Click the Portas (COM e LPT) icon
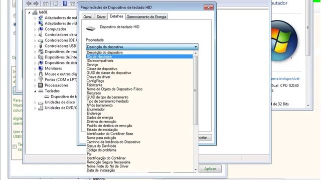This screenshot has width=321, height=180. tap(41, 79)
